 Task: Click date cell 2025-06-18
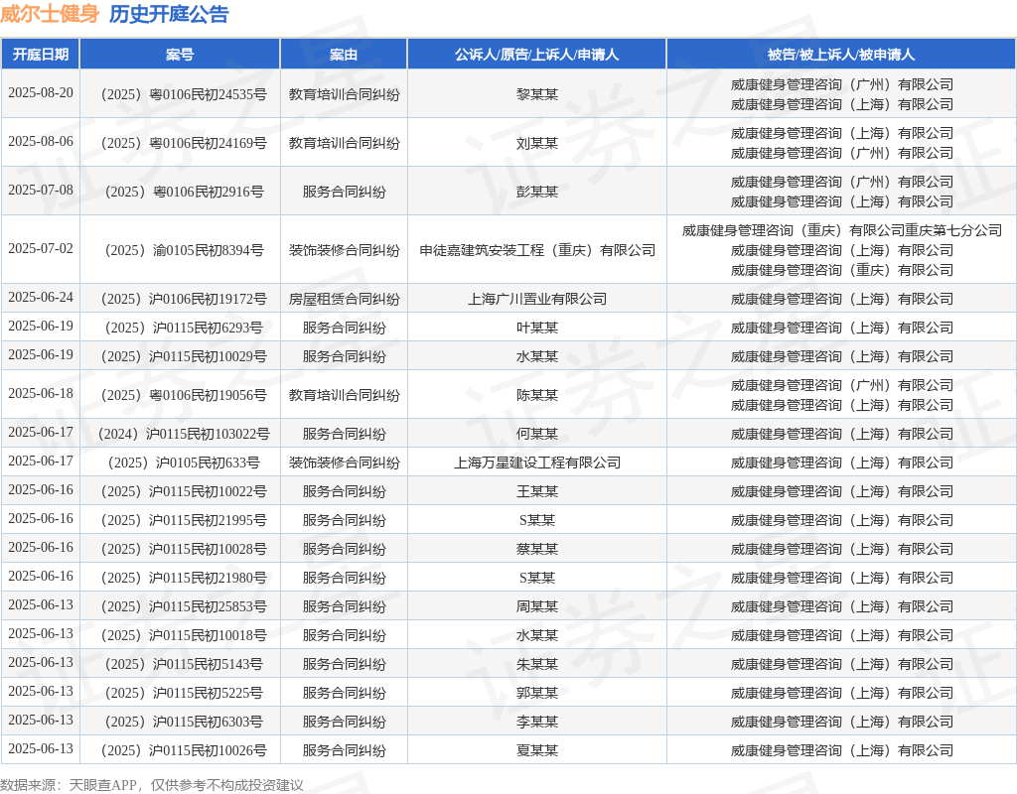click(40, 393)
